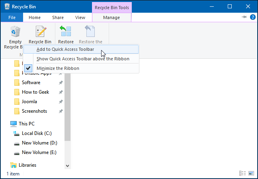The width and height of the screenshot is (258, 179).
Task: Click the ribbon pin icon
Action: pyautogui.click(x=244, y=17)
